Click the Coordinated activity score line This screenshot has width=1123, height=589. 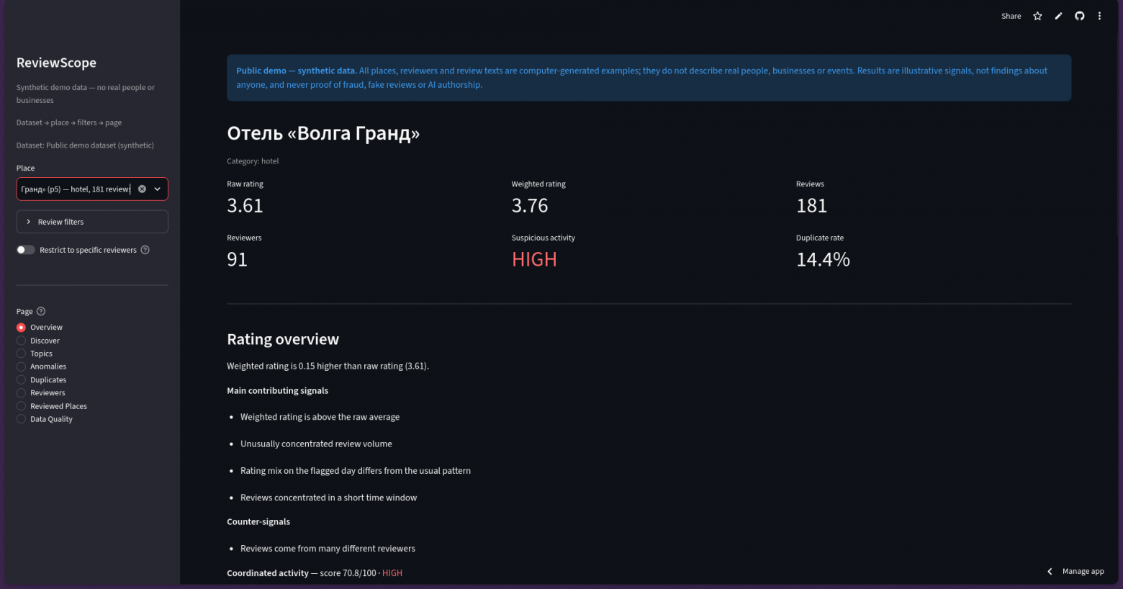(315, 573)
